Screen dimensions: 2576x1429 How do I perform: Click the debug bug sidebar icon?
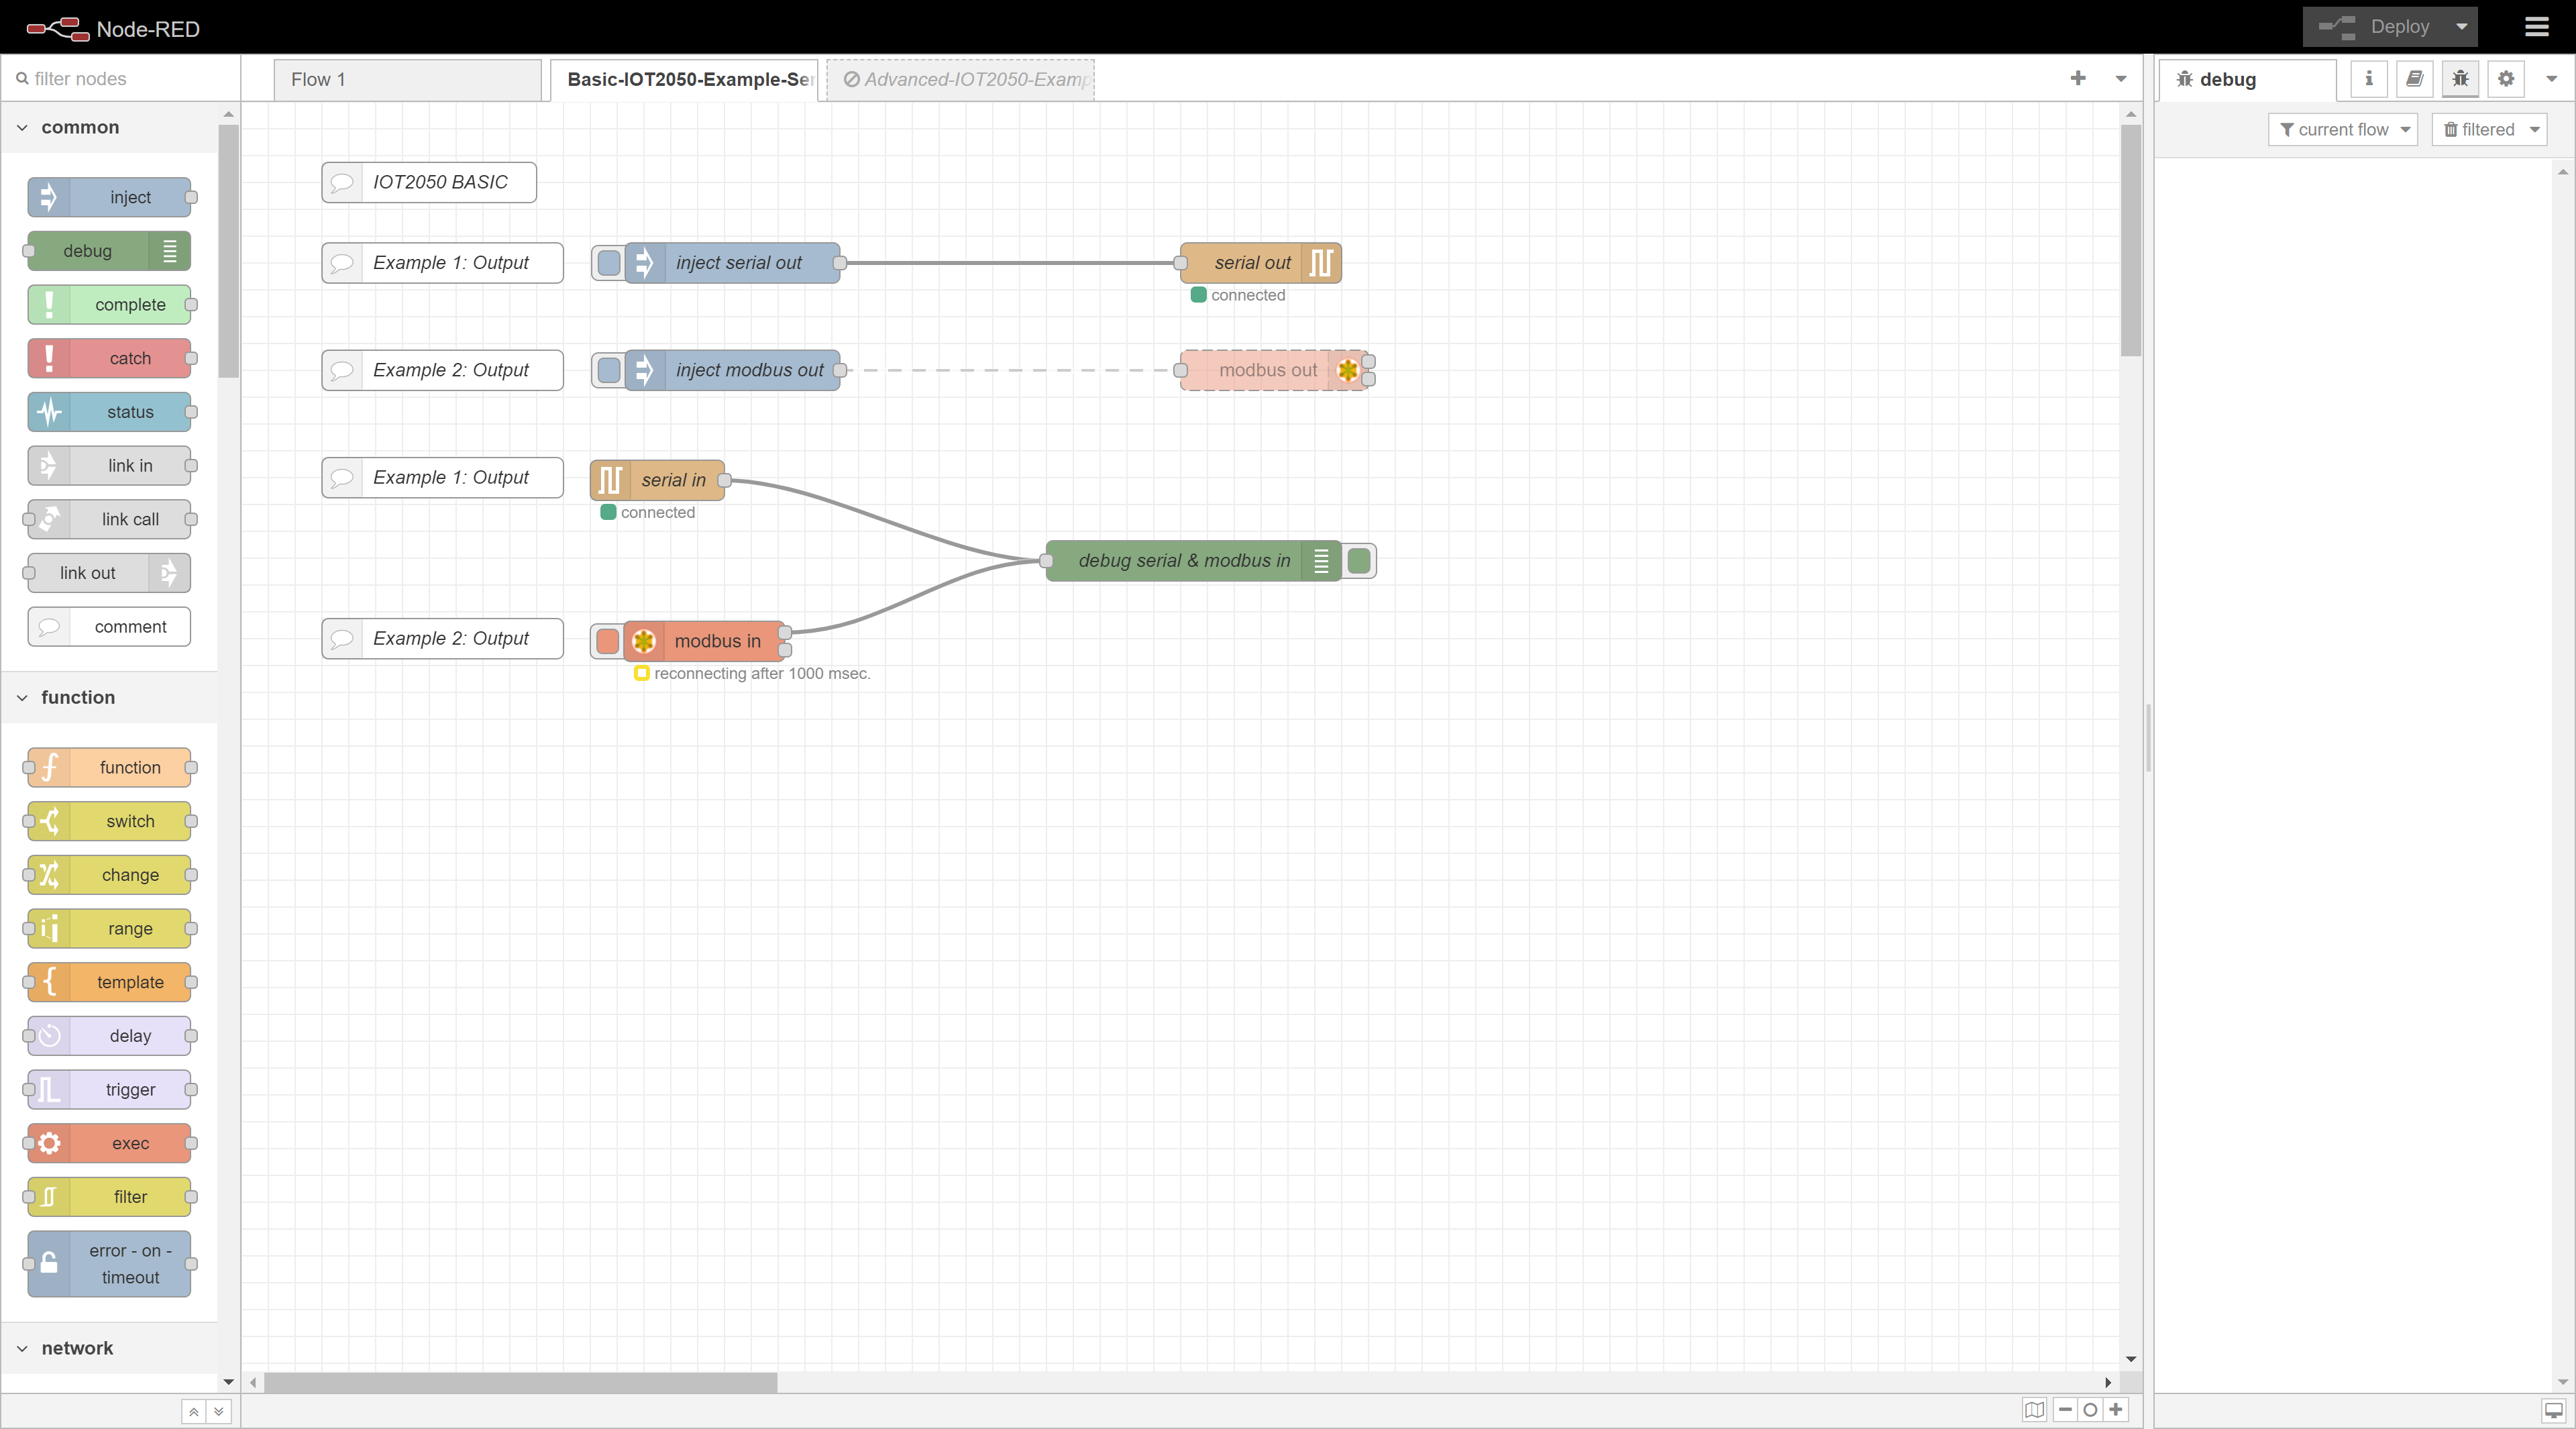2460,79
